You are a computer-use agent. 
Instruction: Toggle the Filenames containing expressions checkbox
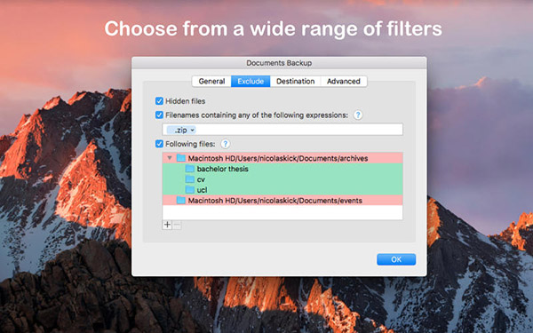tap(159, 115)
